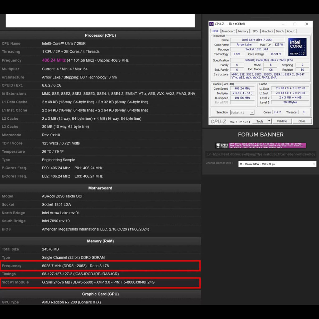Viewport: 319px width, 319px height.
Task: Click the Architecture value Arrow Lake Stepping B0
Action: pos(79,77)
